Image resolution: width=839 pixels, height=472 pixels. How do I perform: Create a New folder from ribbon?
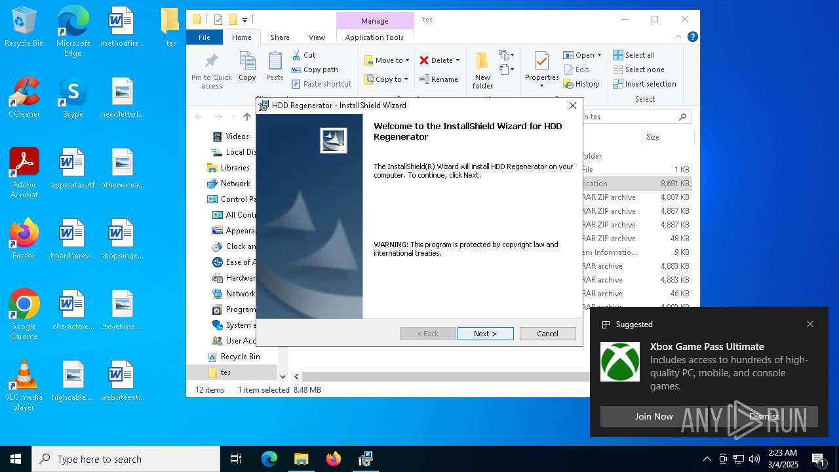point(482,70)
